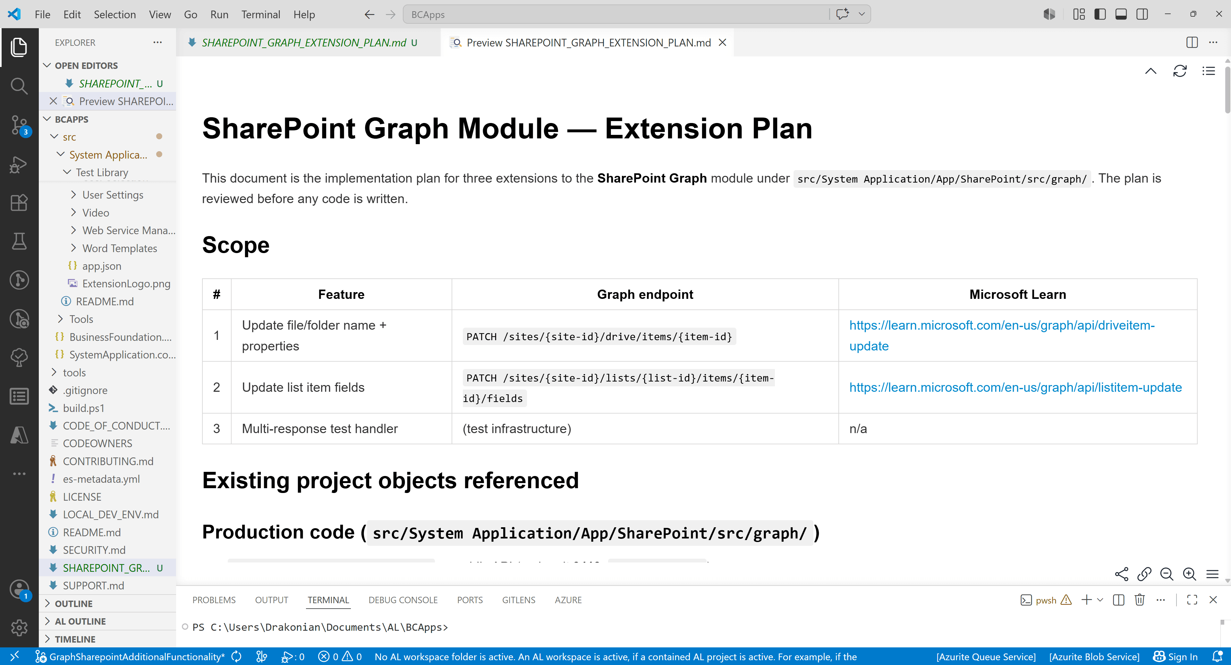
Task: Show additional activity bar views
Action: [19, 473]
